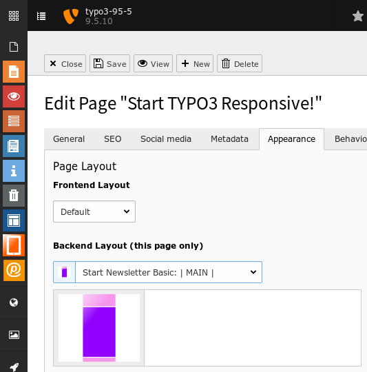Select the Appearance tab
The width and height of the screenshot is (367, 372).
292,139
